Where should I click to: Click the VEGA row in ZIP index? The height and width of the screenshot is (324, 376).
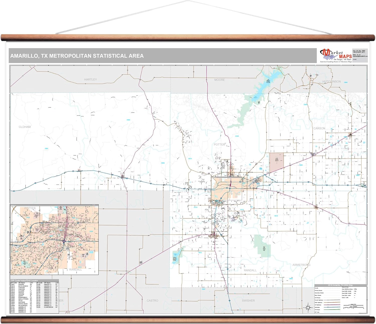(21, 301)
